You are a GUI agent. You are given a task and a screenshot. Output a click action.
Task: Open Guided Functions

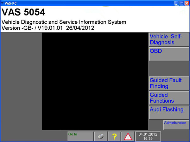click(169, 98)
